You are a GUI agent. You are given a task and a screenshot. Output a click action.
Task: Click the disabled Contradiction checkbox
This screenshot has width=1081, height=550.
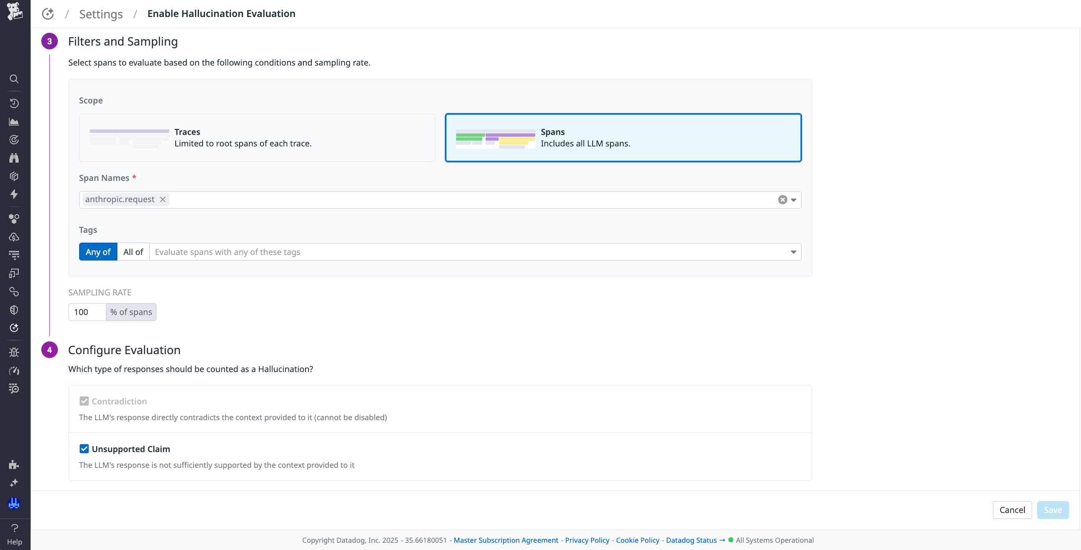[x=84, y=401]
